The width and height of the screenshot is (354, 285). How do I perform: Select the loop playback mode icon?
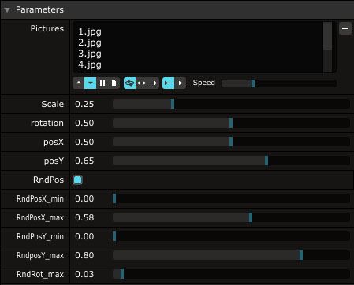[x=129, y=83]
